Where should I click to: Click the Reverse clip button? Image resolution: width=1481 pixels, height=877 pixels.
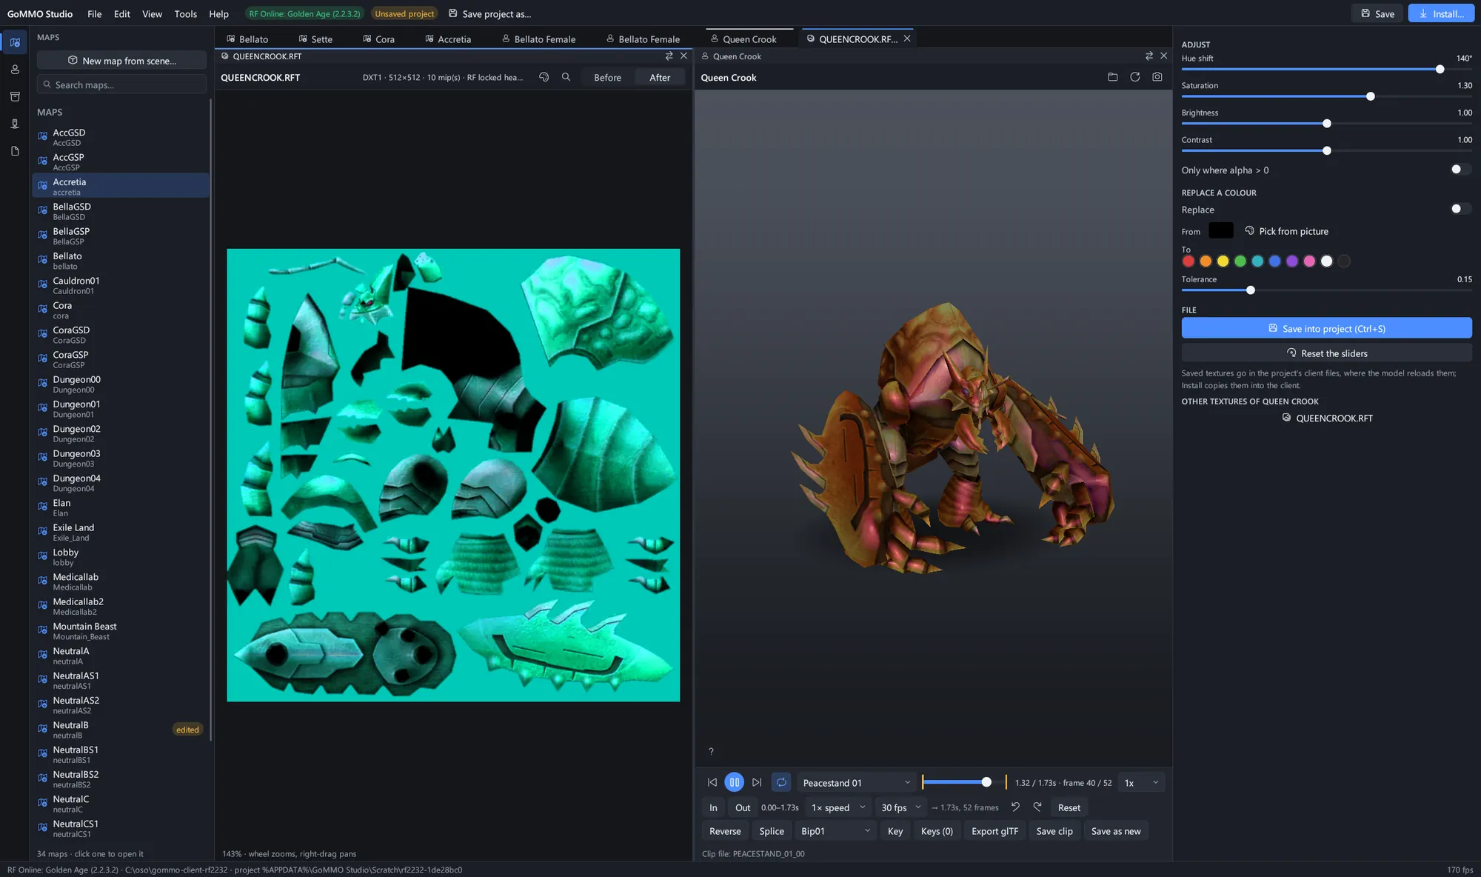point(725,831)
